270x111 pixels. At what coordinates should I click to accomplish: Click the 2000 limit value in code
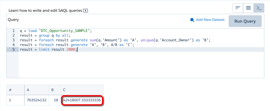tap(71, 49)
